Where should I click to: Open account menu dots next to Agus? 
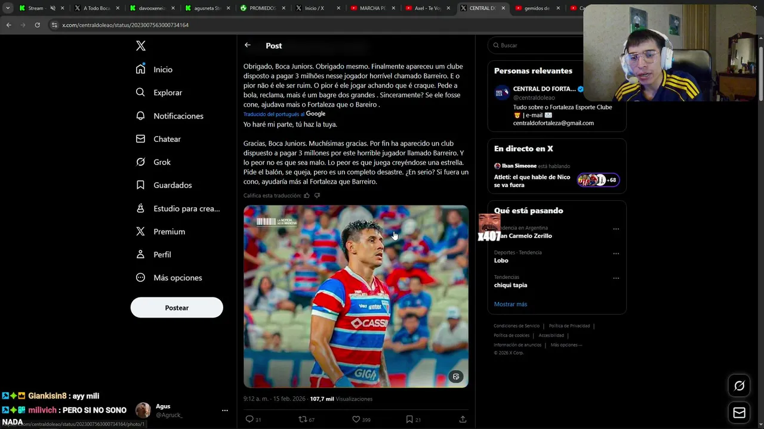225,411
